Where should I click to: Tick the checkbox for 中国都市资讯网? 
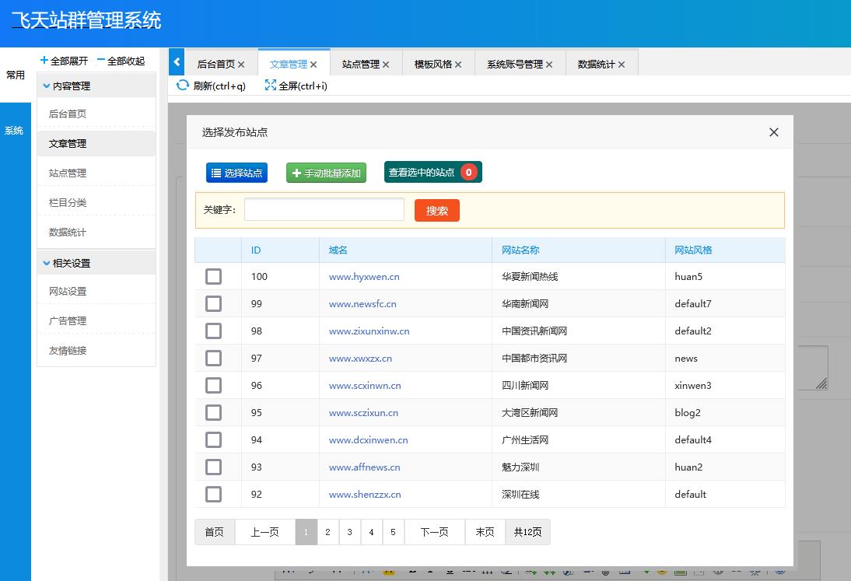pyautogui.click(x=213, y=358)
